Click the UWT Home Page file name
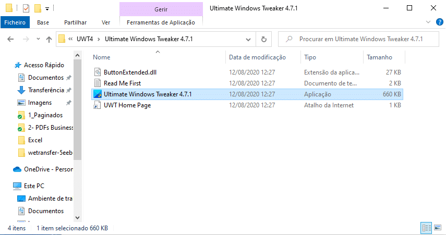Screen dimensions: 446x235 [127, 105]
